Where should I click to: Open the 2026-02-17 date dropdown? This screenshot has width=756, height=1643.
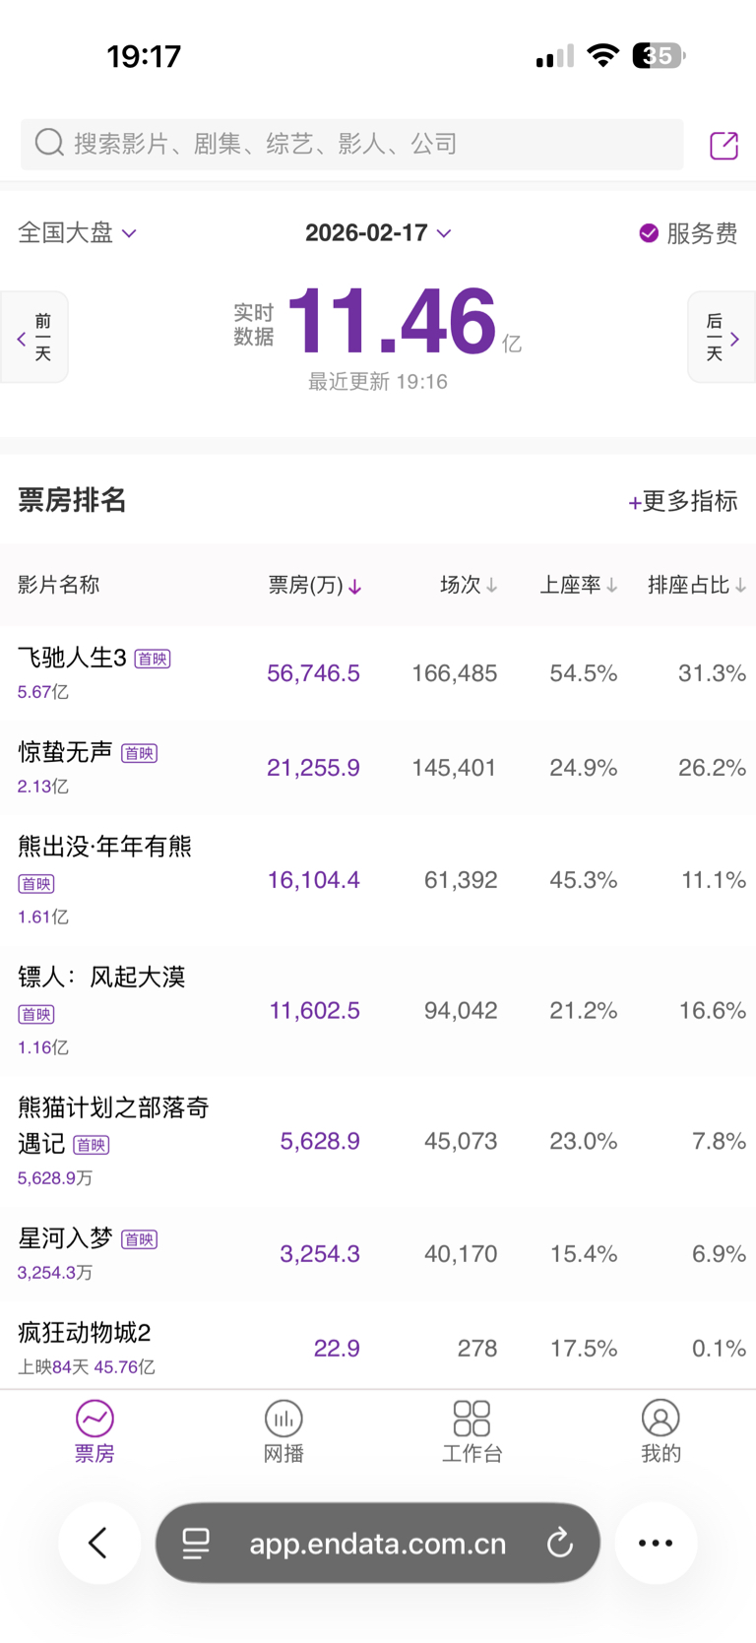[x=378, y=233]
